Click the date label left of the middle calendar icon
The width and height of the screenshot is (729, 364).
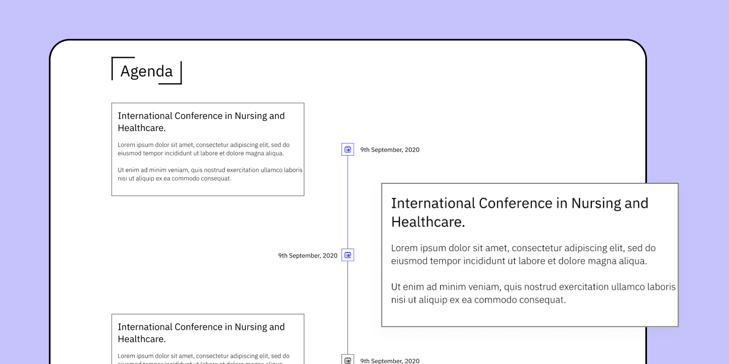307,256
